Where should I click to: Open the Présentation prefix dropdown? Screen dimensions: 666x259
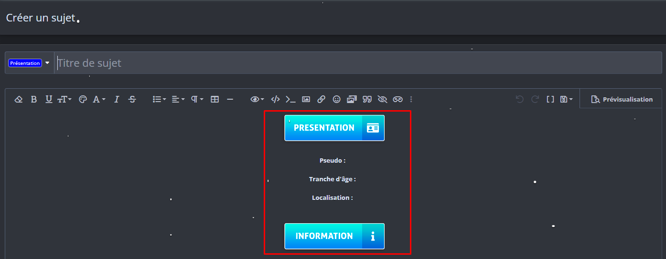click(x=29, y=63)
